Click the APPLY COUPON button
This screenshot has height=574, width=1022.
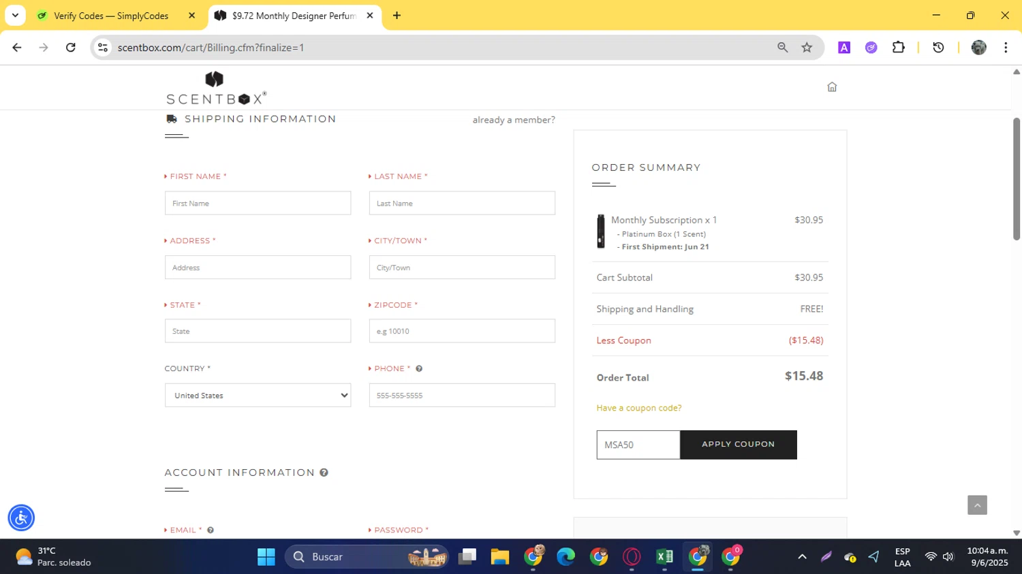coord(739,445)
